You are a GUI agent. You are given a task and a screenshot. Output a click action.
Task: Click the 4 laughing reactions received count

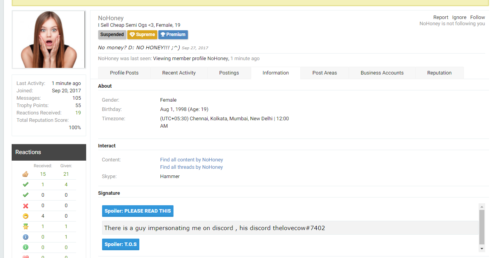click(43, 216)
